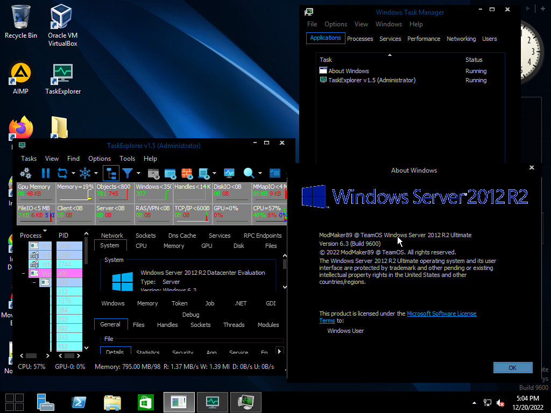The image size is (551, 413).
Task: Open the AIMP desktop shortcut
Action: [x=21, y=79]
